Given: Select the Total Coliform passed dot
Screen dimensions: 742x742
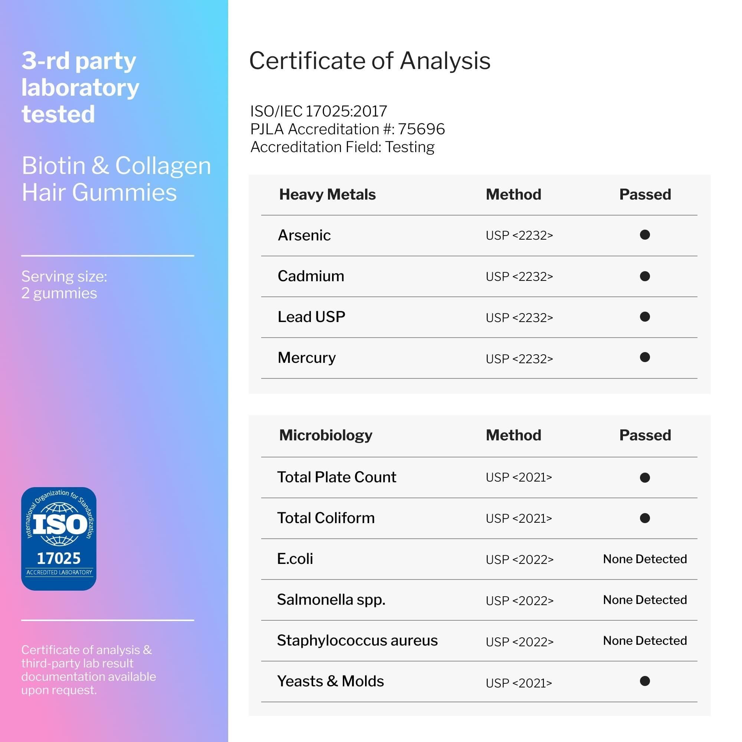Looking at the screenshot, I should coord(645,518).
